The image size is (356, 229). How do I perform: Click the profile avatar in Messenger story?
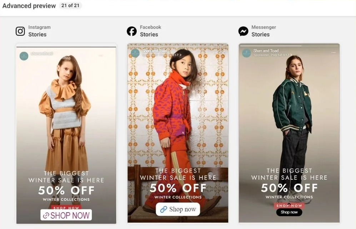click(x=246, y=53)
